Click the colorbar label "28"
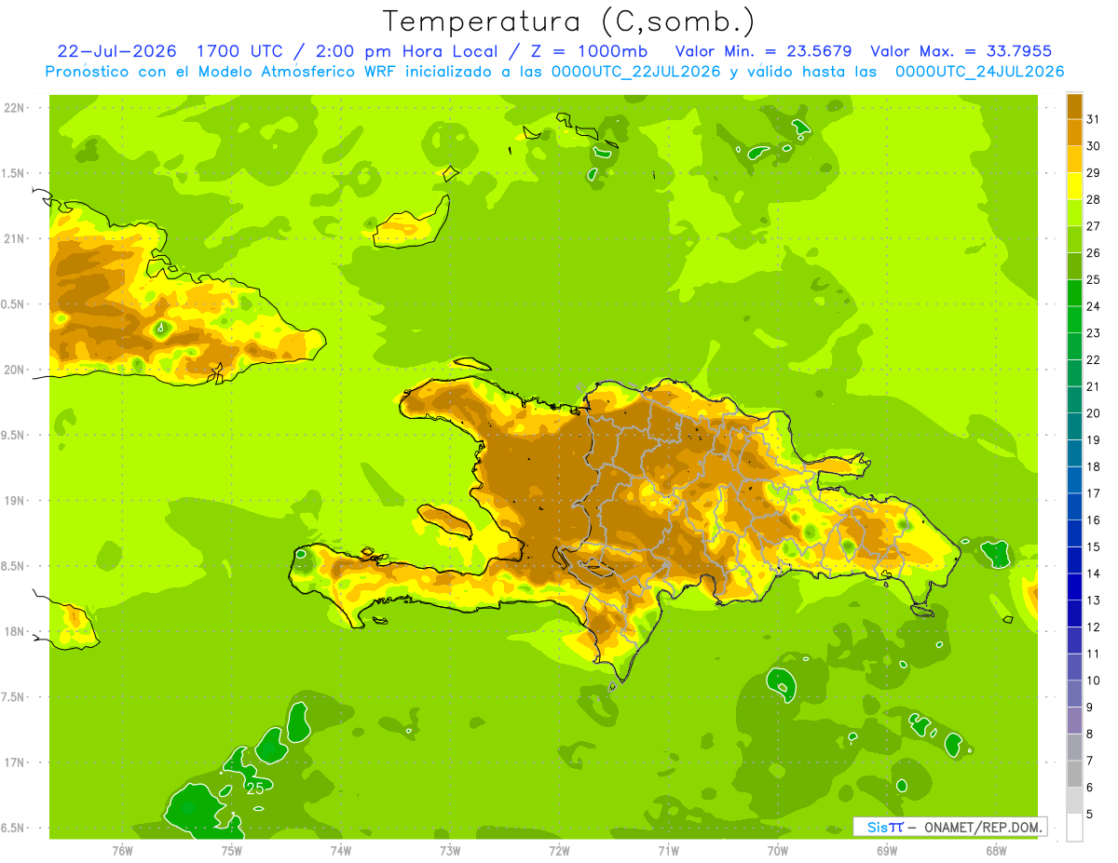This screenshot has height=863, width=1118. (1094, 199)
